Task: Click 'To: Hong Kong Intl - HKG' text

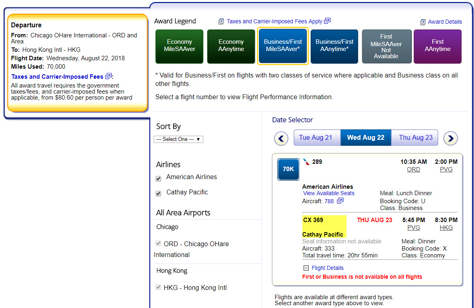Action: click(46, 50)
